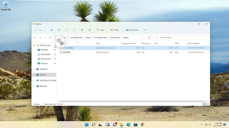
Task: Open the recent locations chevron
Action: point(45,37)
